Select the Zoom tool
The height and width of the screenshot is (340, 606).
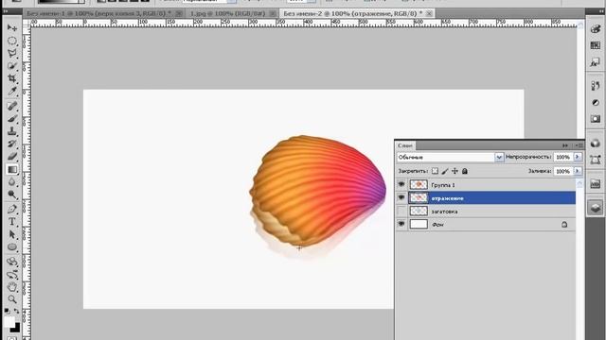point(12,299)
